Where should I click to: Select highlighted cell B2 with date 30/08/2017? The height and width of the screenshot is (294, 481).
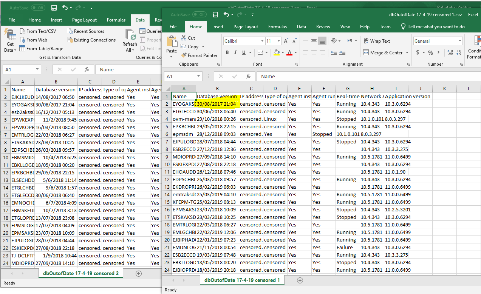(x=217, y=104)
